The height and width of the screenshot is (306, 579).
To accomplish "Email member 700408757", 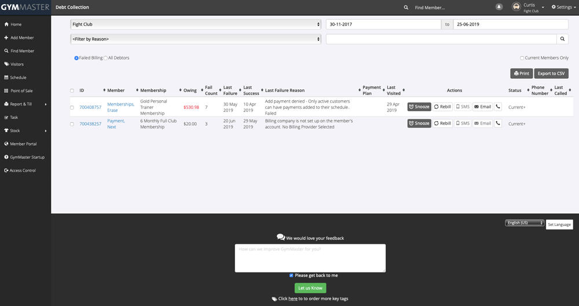I will pos(482,107).
